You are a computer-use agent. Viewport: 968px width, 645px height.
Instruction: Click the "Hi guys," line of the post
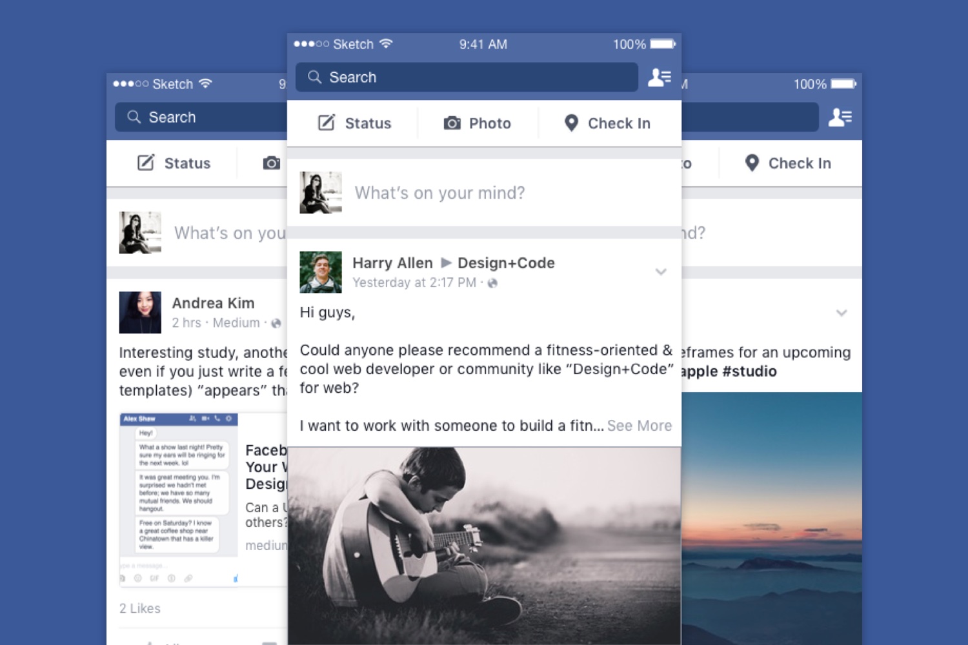pos(327,313)
